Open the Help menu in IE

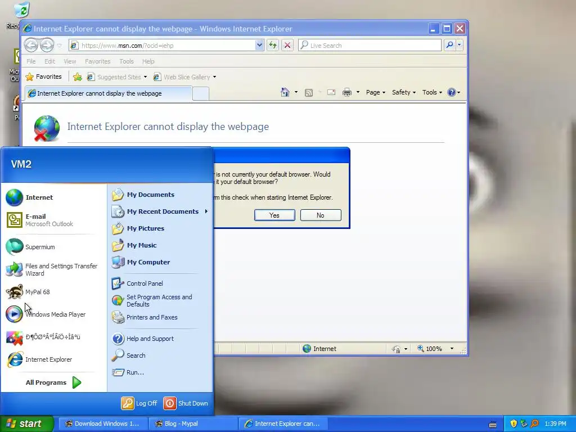pyautogui.click(x=148, y=61)
